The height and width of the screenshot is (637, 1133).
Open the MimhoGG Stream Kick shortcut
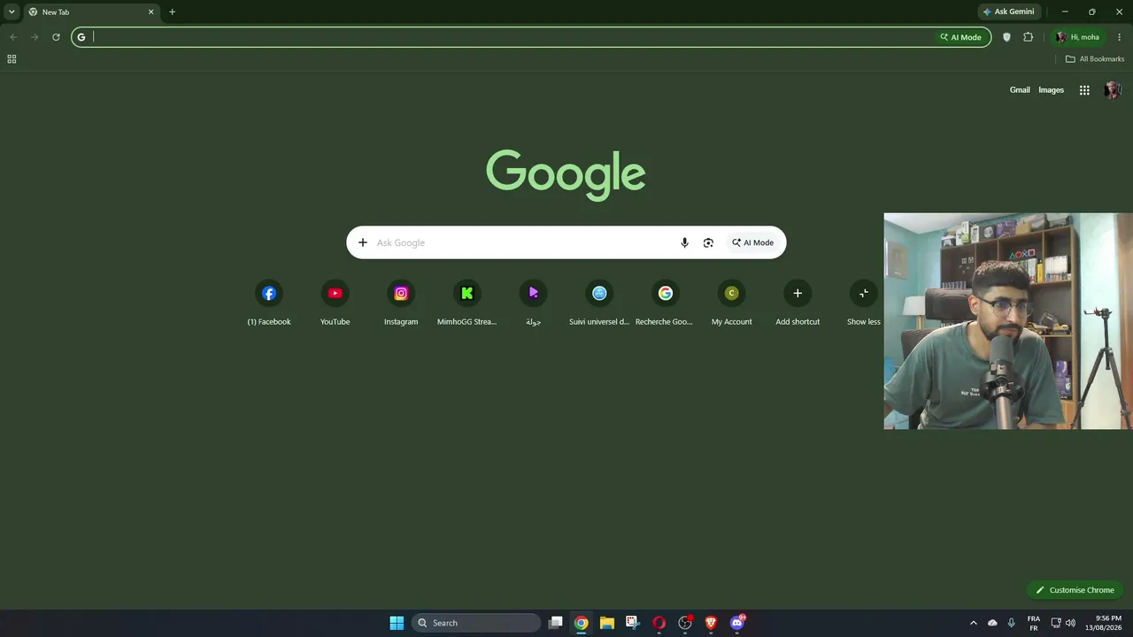tap(466, 294)
